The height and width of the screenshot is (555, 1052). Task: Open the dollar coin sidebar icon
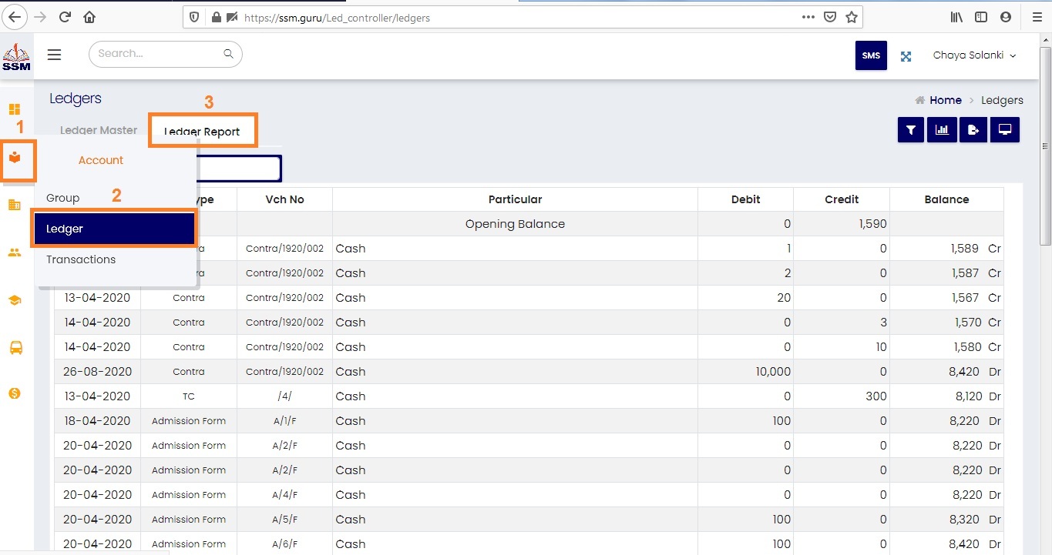click(x=15, y=393)
